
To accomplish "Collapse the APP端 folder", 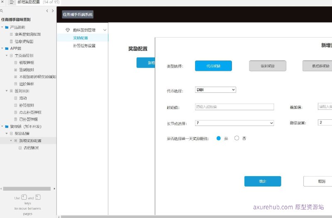I will 2,48.
